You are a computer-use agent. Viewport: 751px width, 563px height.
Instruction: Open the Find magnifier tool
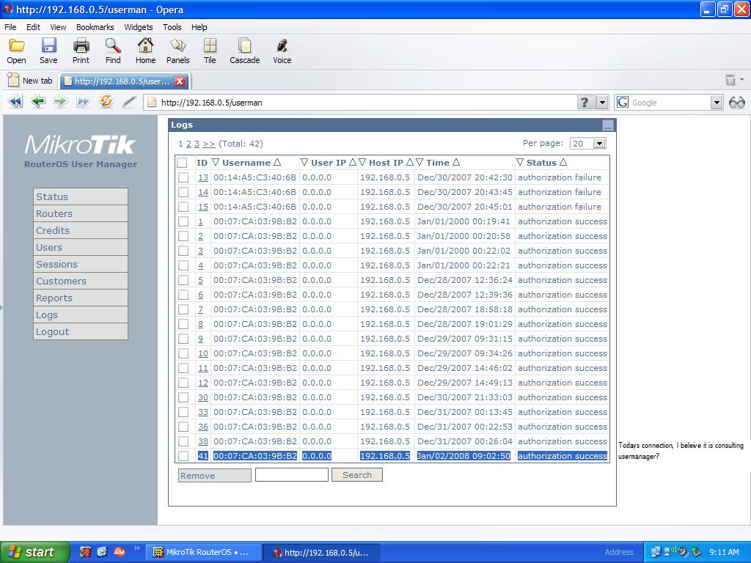[x=113, y=46]
